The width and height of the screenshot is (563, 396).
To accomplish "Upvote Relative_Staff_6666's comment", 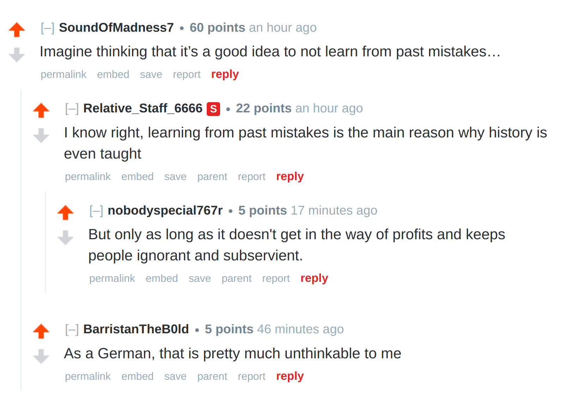I will [x=41, y=110].
